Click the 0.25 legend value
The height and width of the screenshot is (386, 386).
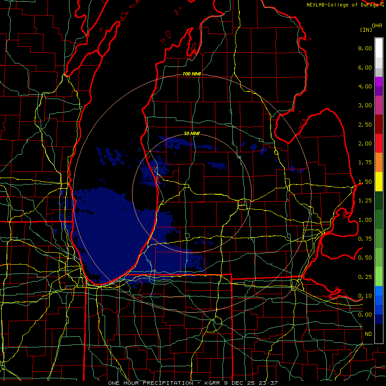[365, 277]
